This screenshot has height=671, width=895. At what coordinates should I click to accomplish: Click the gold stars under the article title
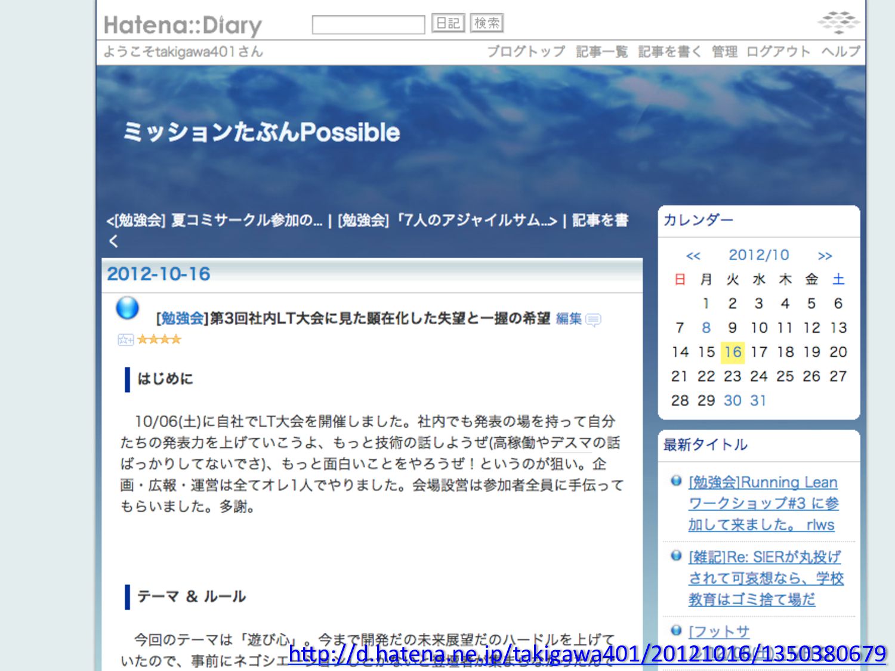click(x=159, y=339)
